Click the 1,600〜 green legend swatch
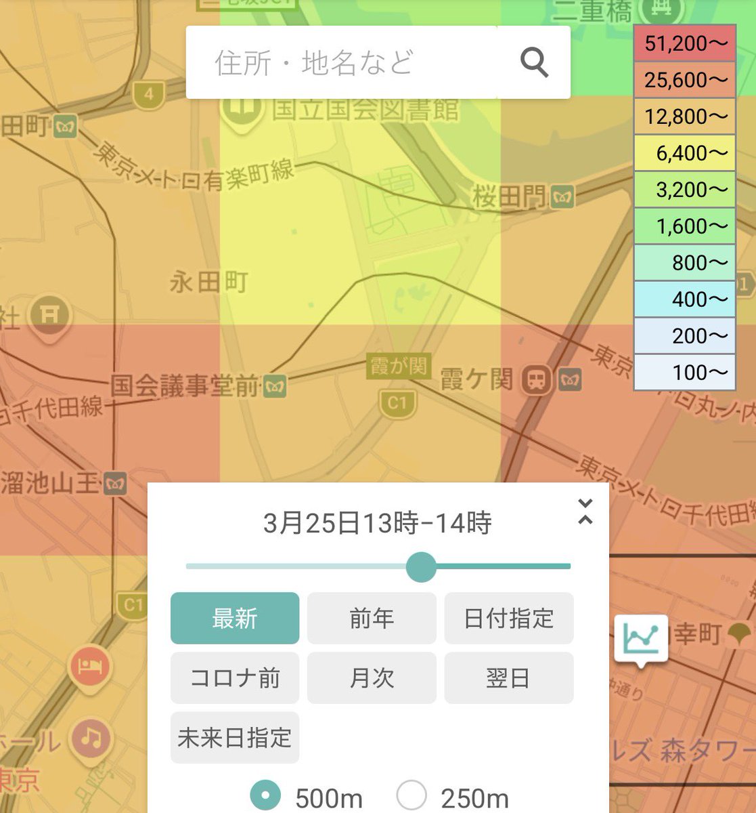Screen dimensions: 756x813 click(684, 226)
